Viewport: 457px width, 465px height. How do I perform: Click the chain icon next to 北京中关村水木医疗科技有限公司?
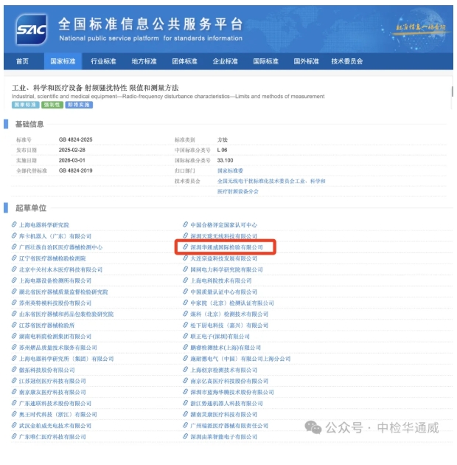click(14, 269)
